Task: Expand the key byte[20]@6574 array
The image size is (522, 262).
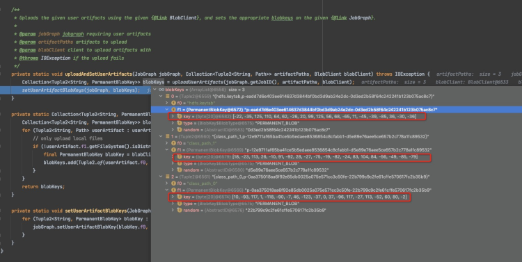Action: coord(173,197)
